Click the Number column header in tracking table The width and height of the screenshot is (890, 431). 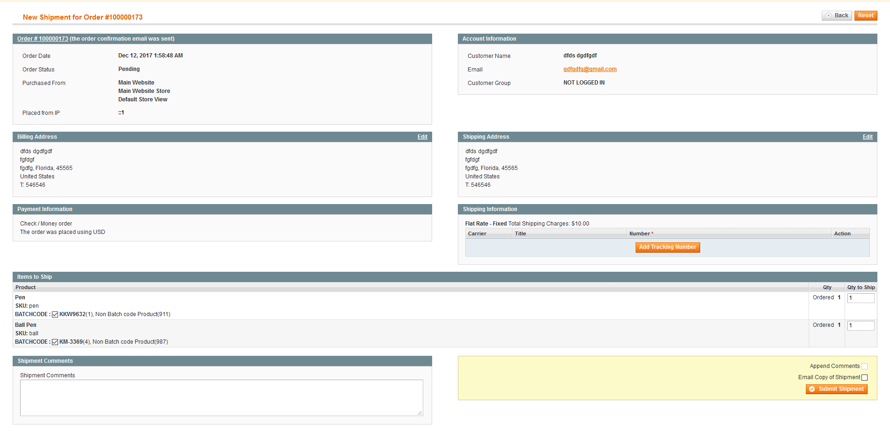pos(639,233)
